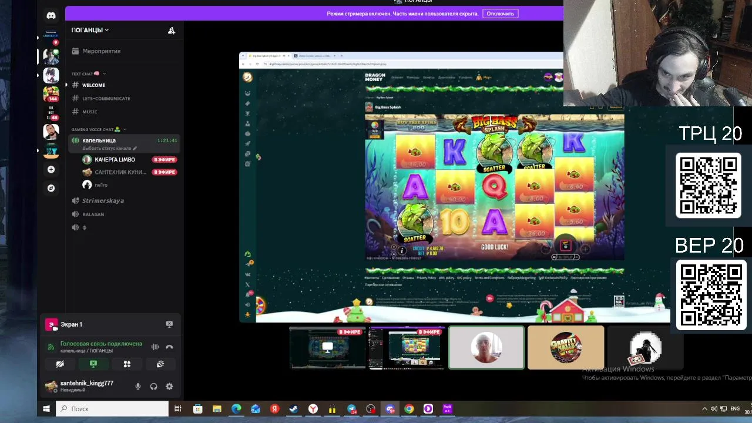The height and width of the screenshot is (423, 752).
Task: Switch ENG language indicator in tray
Action: tap(734, 409)
